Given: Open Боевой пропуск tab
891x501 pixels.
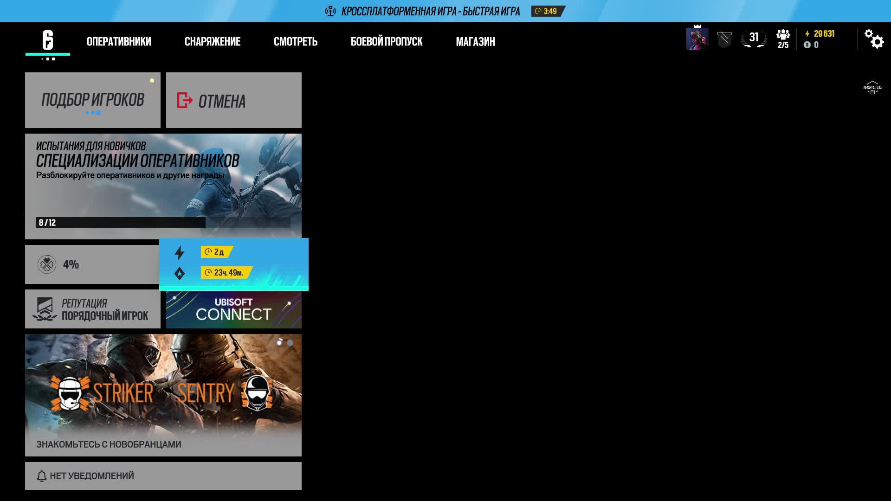Looking at the screenshot, I should pos(386,42).
